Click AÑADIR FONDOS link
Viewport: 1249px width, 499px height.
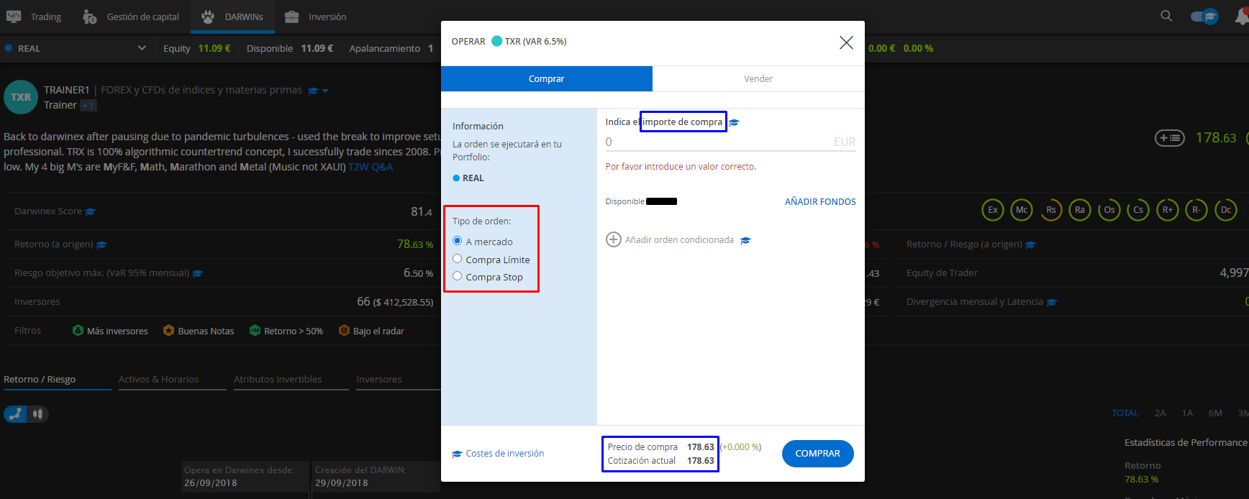[820, 201]
